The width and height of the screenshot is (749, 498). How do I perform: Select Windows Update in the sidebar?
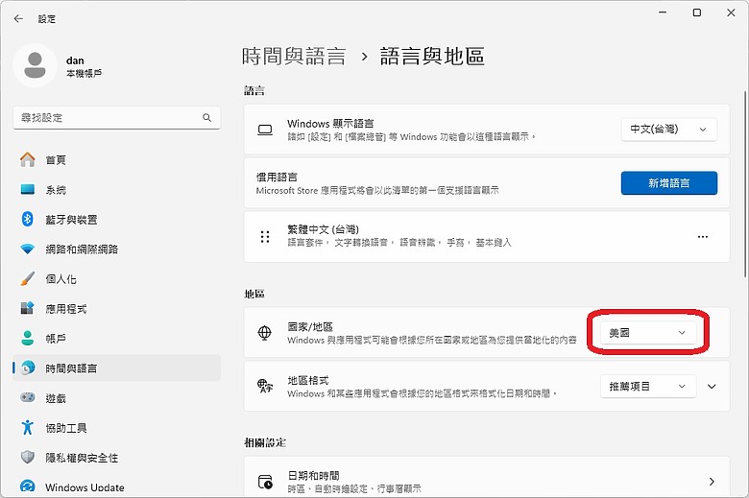(x=116, y=487)
